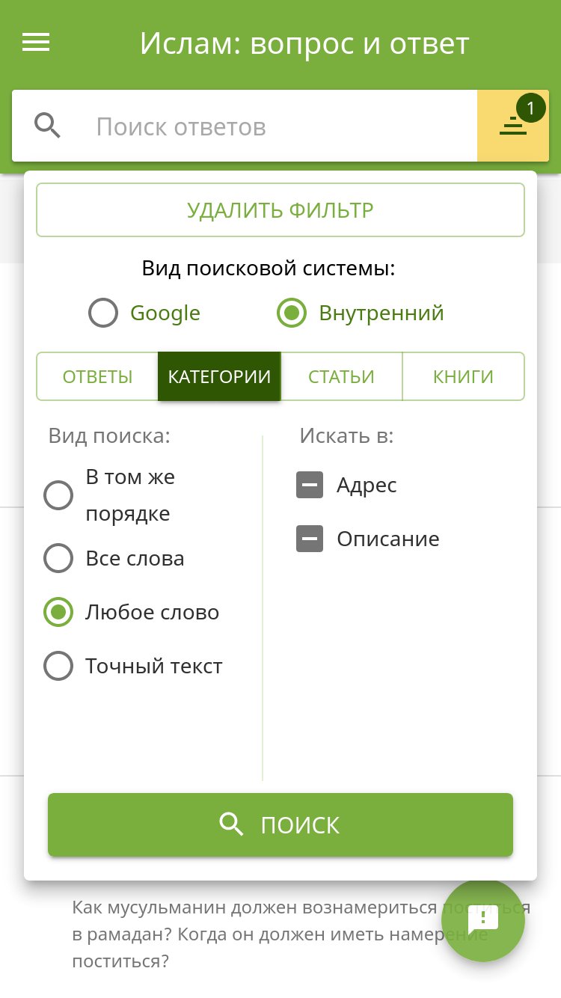Open the hamburger navigation menu
Image resolution: width=561 pixels, height=998 pixels.
click(x=36, y=43)
